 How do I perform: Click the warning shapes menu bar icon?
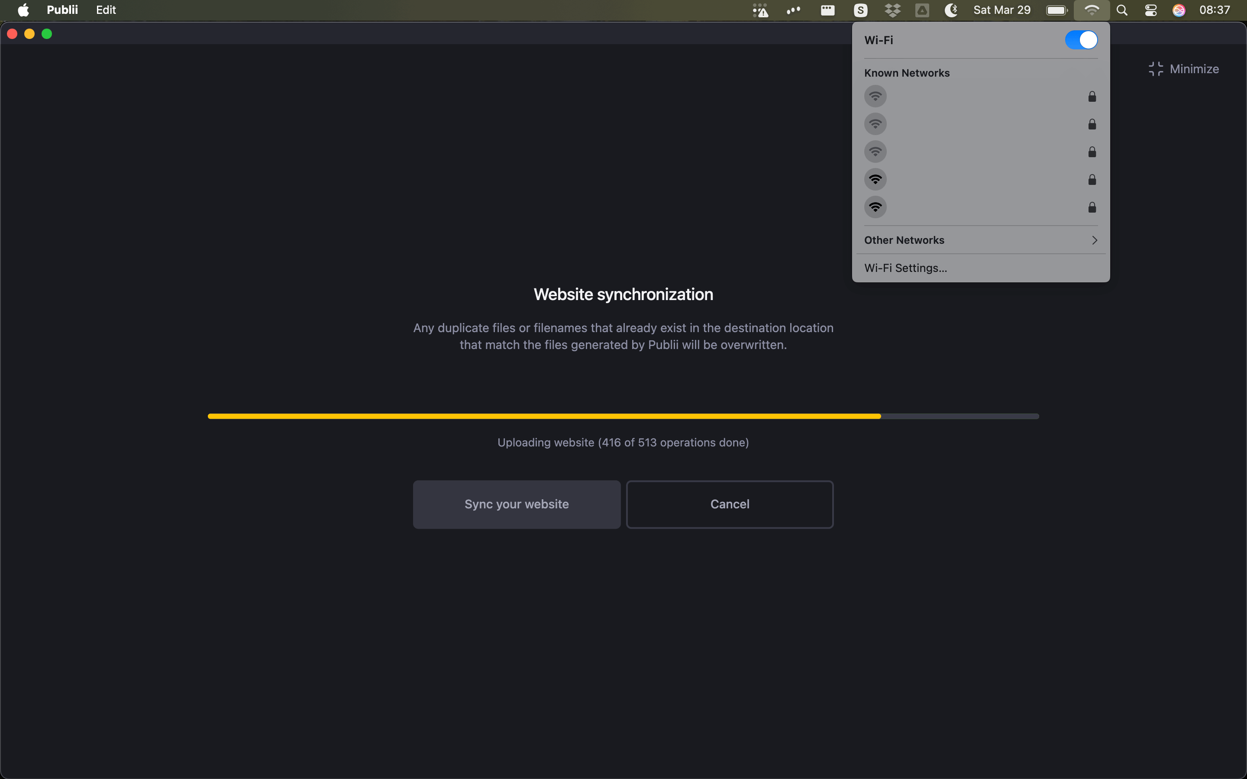click(x=760, y=10)
